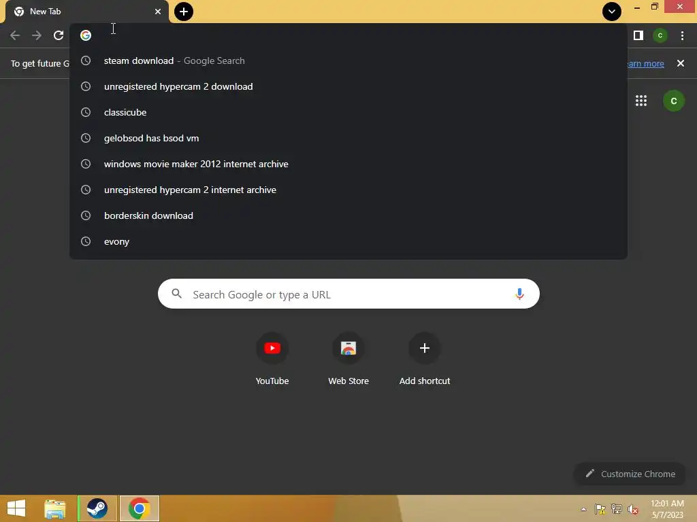Open File Explorer from taskbar
This screenshot has width=697, height=522.
pyautogui.click(x=55, y=508)
